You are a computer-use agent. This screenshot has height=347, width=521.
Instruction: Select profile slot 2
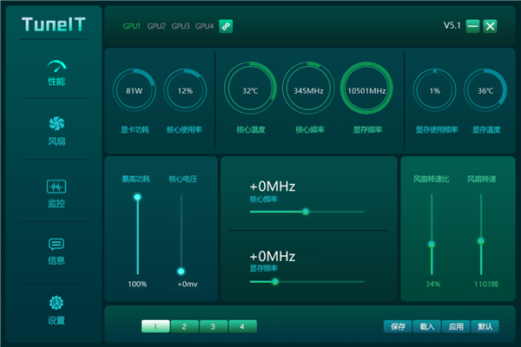click(184, 326)
